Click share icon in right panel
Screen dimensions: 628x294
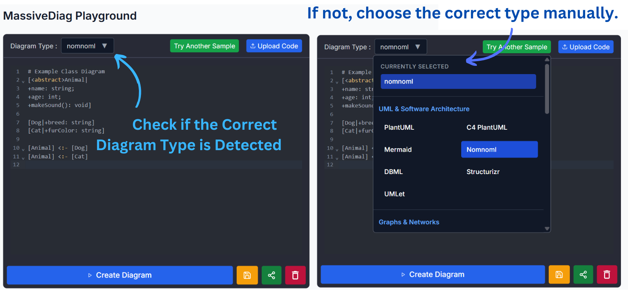583,274
